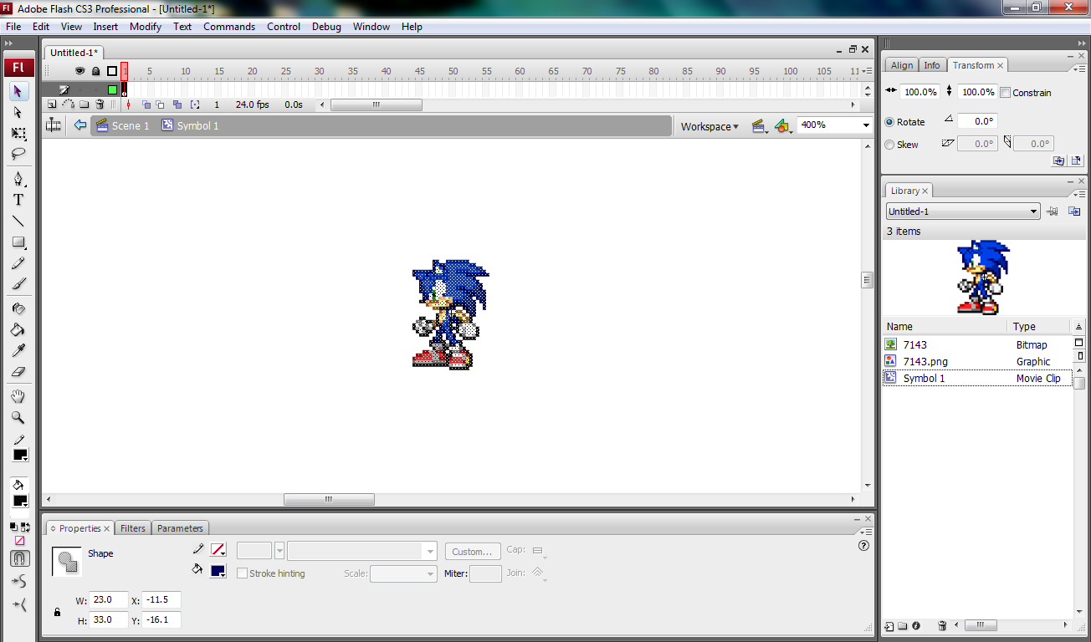Toggle Show/Hide All Layers eye icon
The image size is (1091, 642).
point(79,71)
